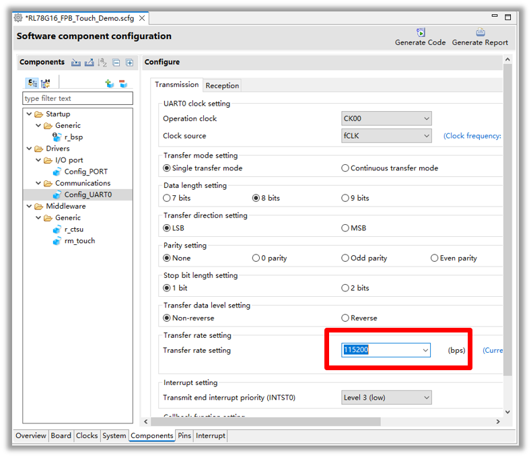Click the Remove component icon
531x457 pixels.
tap(123, 83)
